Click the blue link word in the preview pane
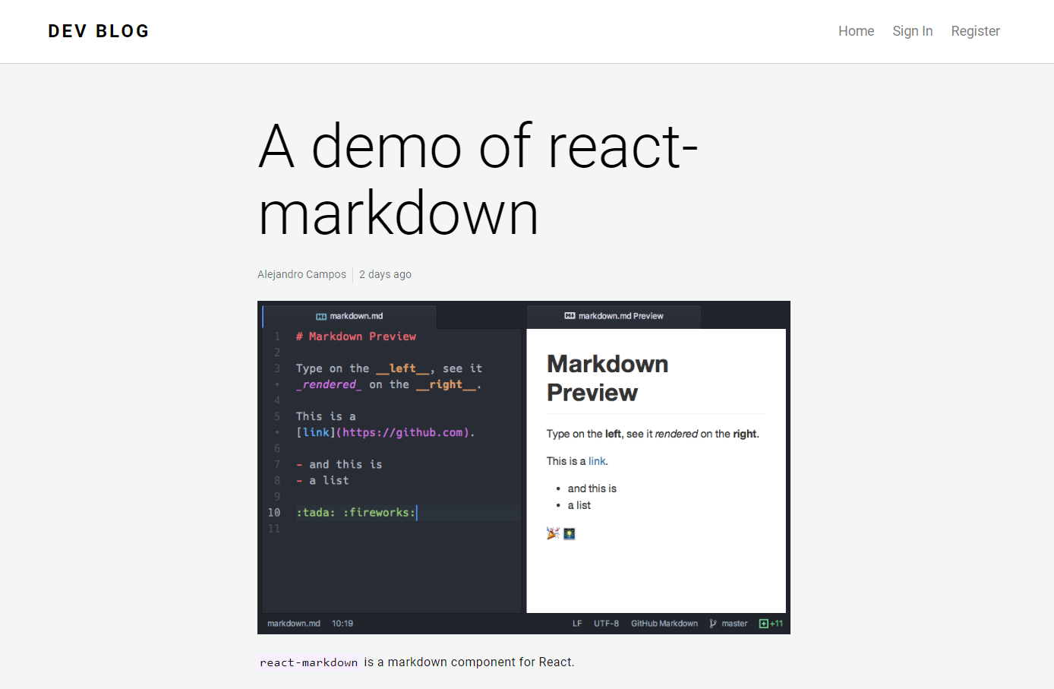 click(597, 461)
